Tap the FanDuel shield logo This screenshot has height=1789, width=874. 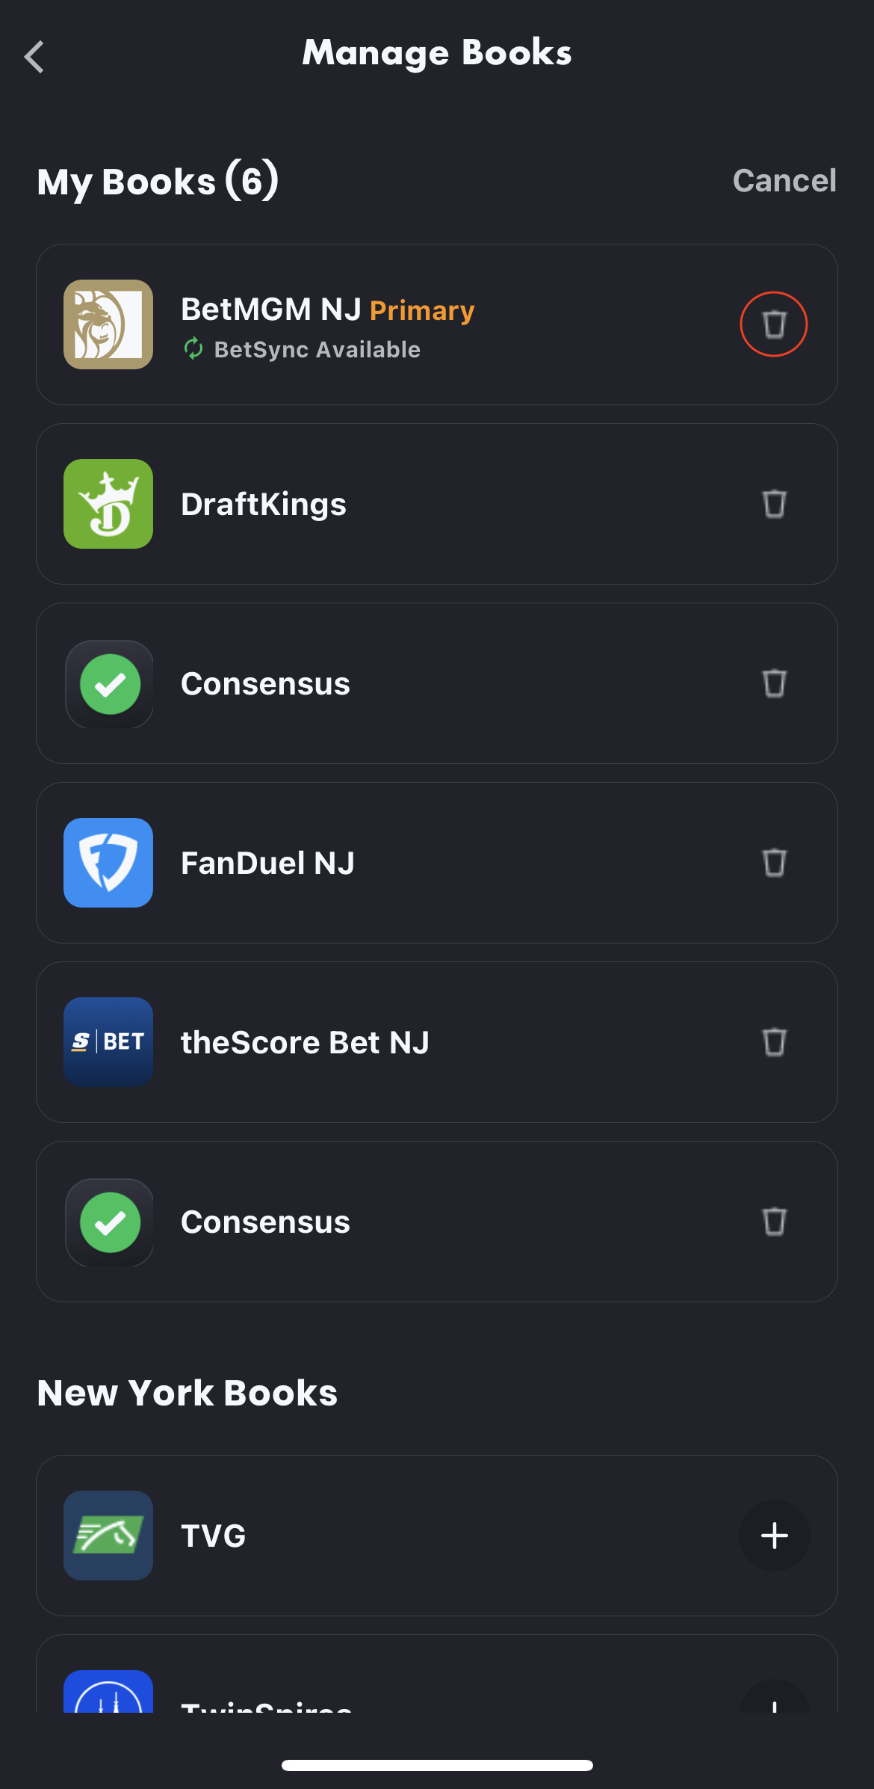(108, 863)
